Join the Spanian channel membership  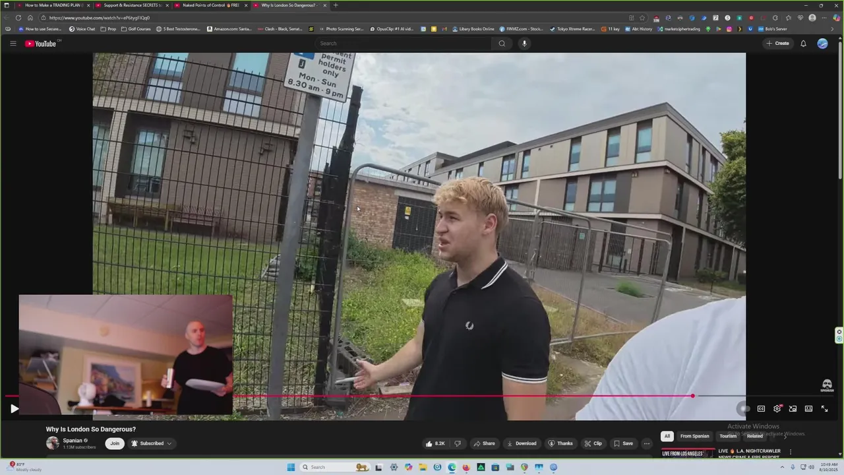click(x=115, y=443)
